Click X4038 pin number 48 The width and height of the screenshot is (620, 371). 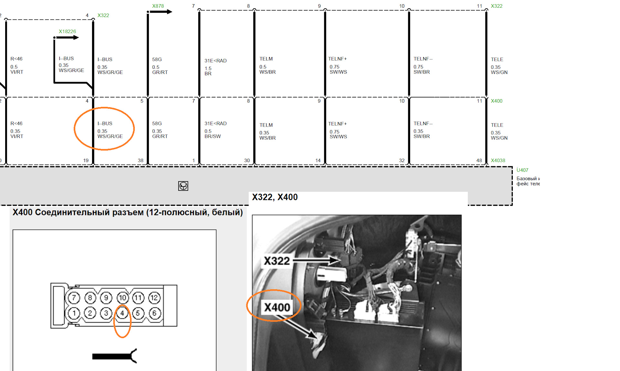[479, 160]
